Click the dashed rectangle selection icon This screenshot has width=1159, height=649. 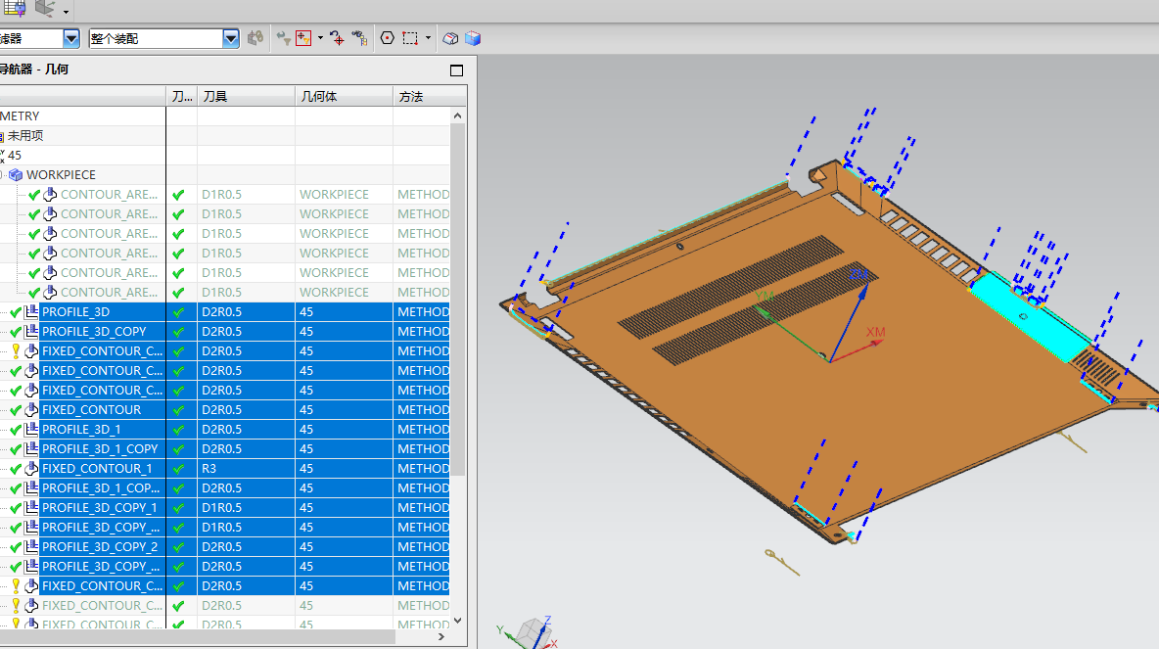click(409, 38)
